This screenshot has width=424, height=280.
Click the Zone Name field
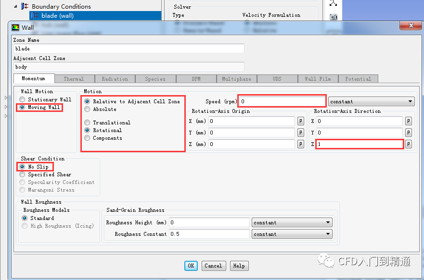(128, 49)
